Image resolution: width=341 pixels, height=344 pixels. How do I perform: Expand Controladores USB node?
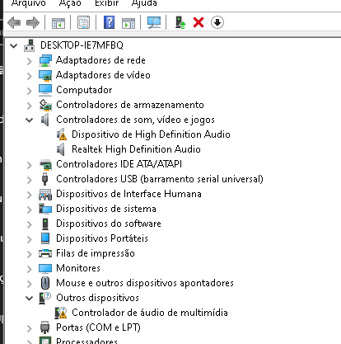(30, 180)
